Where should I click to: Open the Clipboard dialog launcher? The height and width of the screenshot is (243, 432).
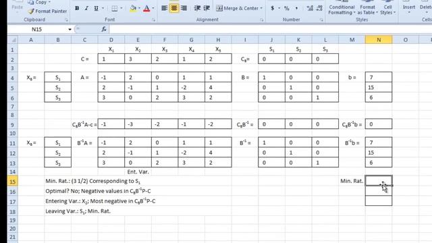(66, 20)
